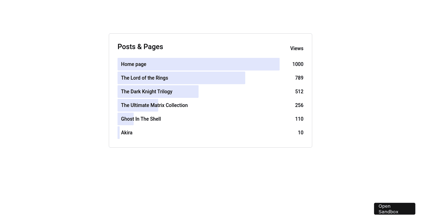Click the Home page bar
The image size is (421, 221).
[198, 64]
